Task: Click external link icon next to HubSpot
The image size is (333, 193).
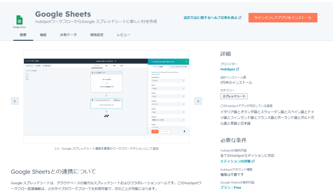Action: pyautogui.click(x=238, y=69)
